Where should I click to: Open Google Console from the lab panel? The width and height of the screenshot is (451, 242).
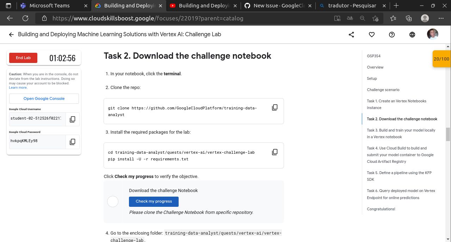44,98
